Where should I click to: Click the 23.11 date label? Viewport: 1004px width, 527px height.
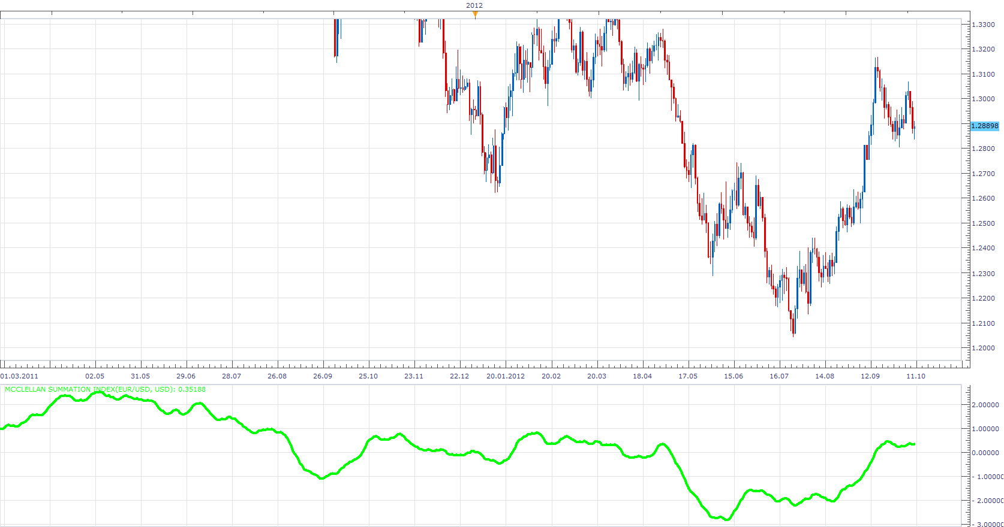(x=414, y=376)
